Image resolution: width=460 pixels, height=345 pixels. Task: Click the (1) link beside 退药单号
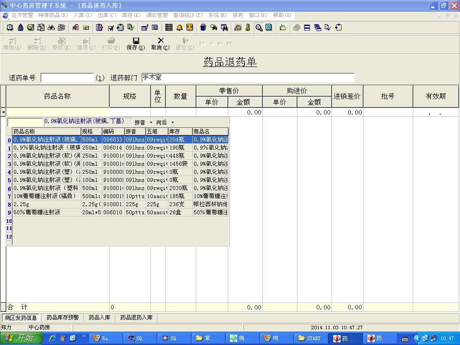coord(100,78)
